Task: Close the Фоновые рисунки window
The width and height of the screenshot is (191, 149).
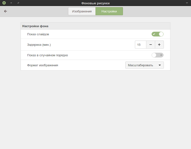Action: [4, 3]
